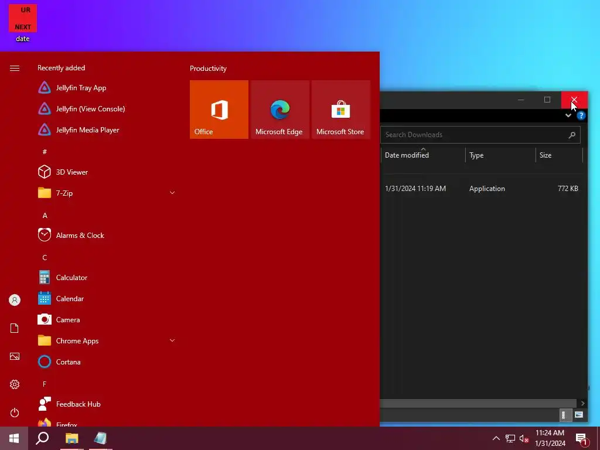Open Documents from Start sidebar
Viewport: 600px width, 450px height.
(15, 328)
